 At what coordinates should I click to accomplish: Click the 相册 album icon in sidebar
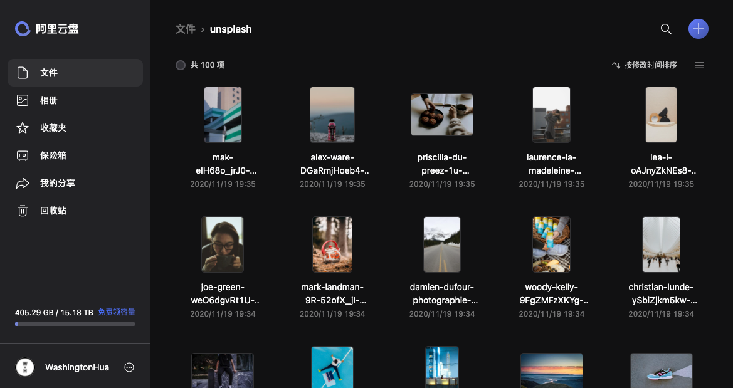coord(23,100)
